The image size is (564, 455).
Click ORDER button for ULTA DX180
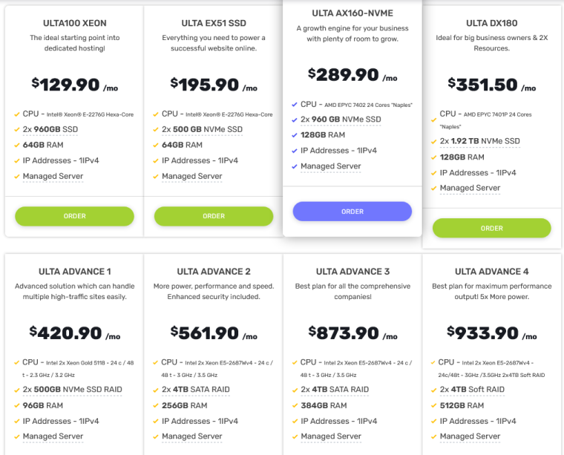(x=491, y=228)
